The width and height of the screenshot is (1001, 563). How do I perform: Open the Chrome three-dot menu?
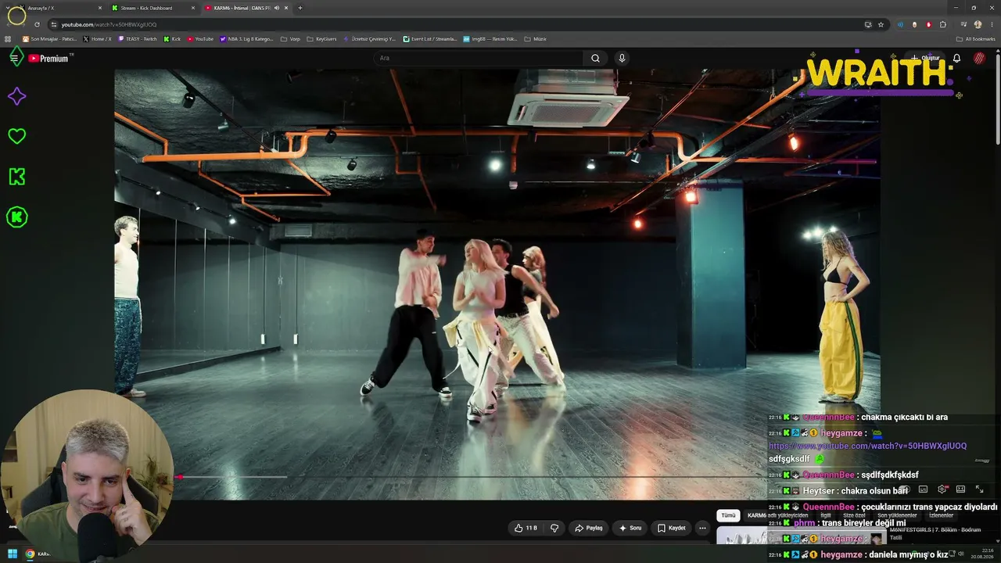coord(991,24)
